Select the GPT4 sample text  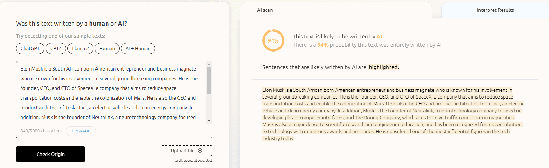pyautogui.click(x=56, y=48)
